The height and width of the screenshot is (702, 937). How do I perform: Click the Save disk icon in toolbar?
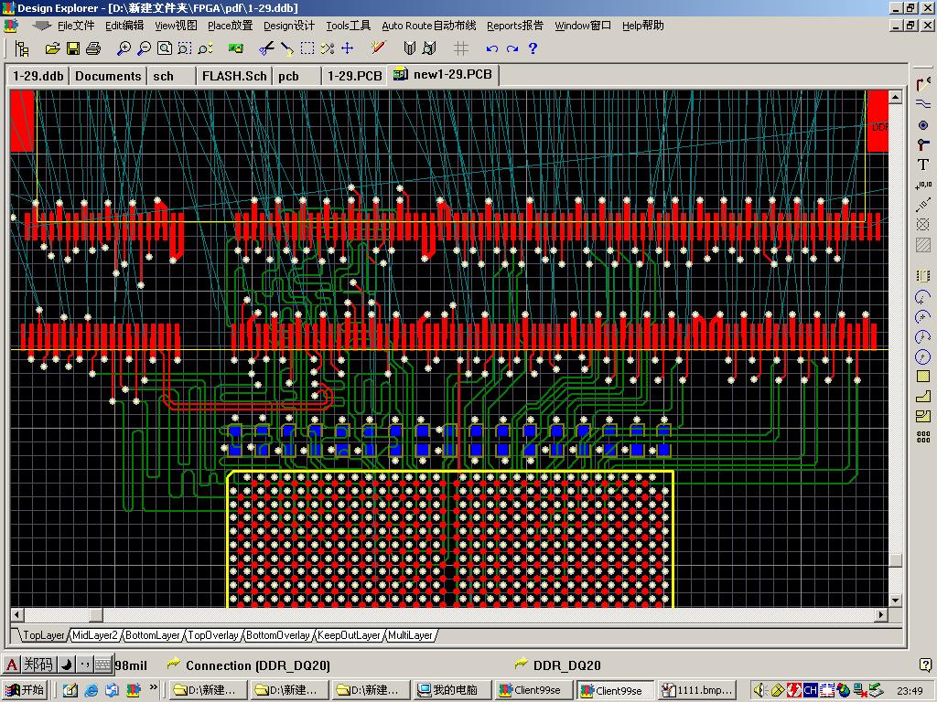click(x=72, y=48)
